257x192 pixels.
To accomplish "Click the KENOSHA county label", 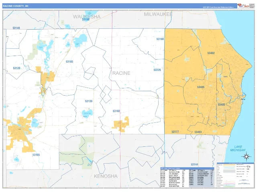I will [106, 176].
